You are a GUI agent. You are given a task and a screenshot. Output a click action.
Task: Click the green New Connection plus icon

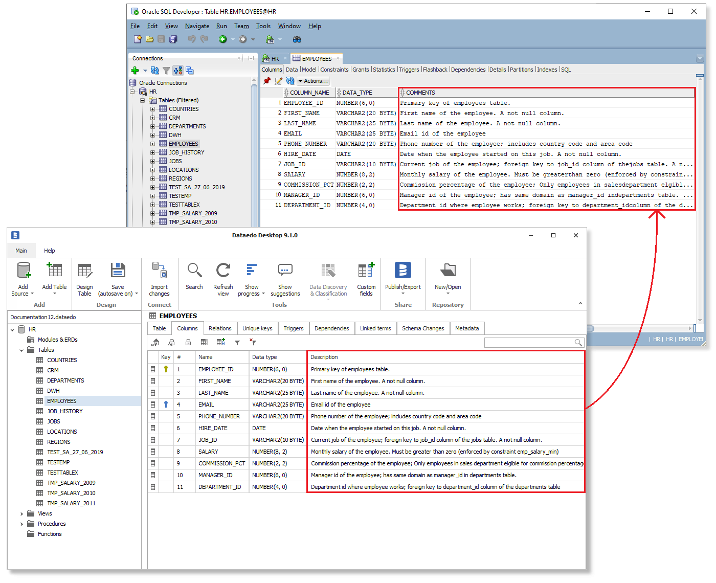coord(135,71)
